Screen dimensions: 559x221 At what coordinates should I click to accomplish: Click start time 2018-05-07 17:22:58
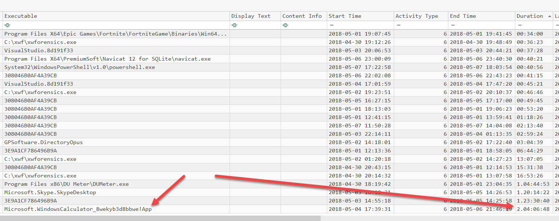pos(360,67)
